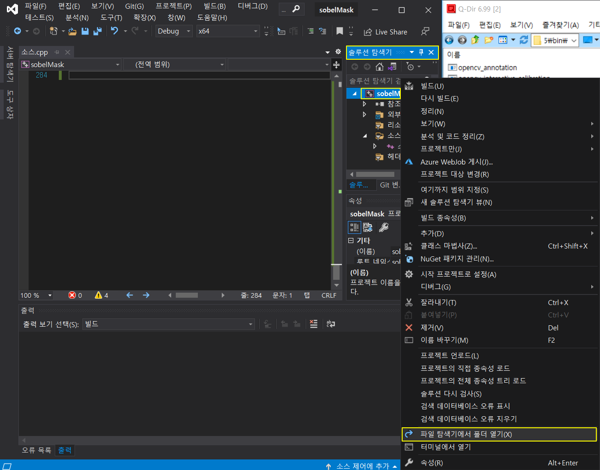Select 이름 바꾸기(M) menu item
The image size is (600, 470).
point(500,340)
